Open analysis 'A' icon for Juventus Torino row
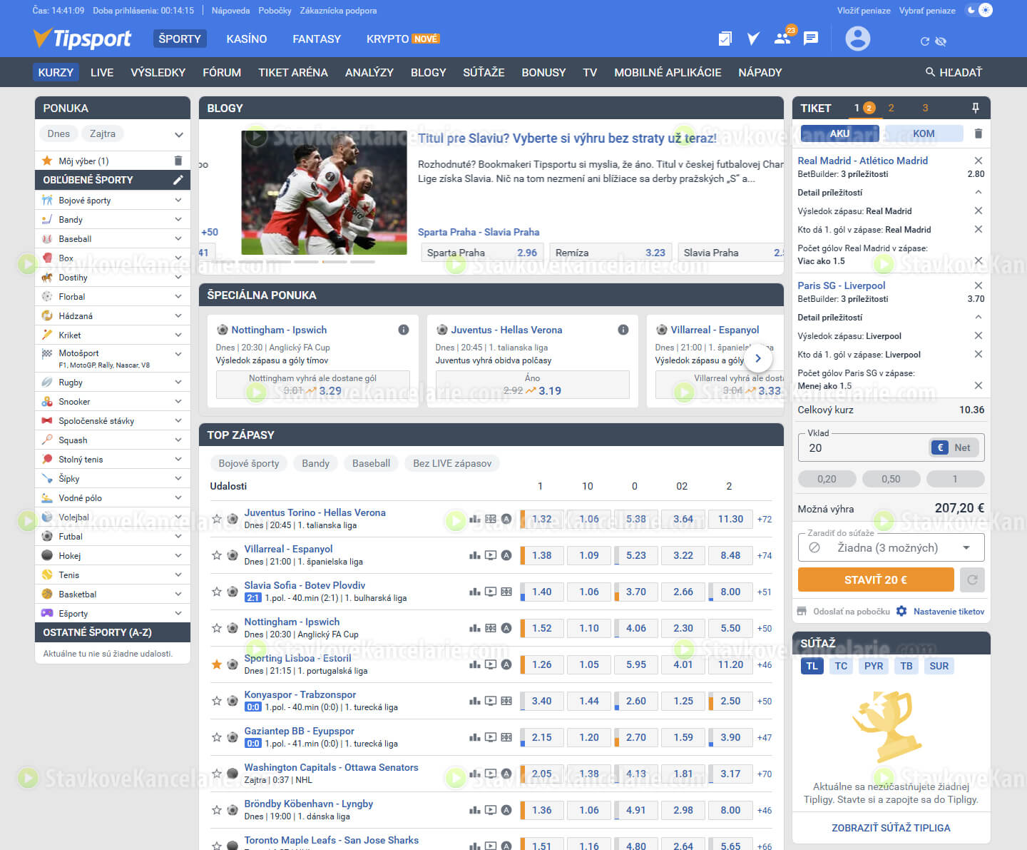The height and width of the screenshot is (850, 1027). click(x=506, y=519)
